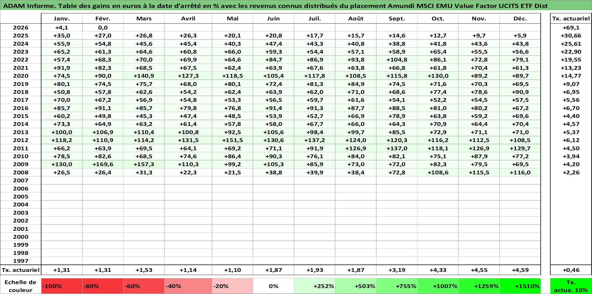Click the +0,46 overall actuarial rate
The image size is (592, 294).
571,270
